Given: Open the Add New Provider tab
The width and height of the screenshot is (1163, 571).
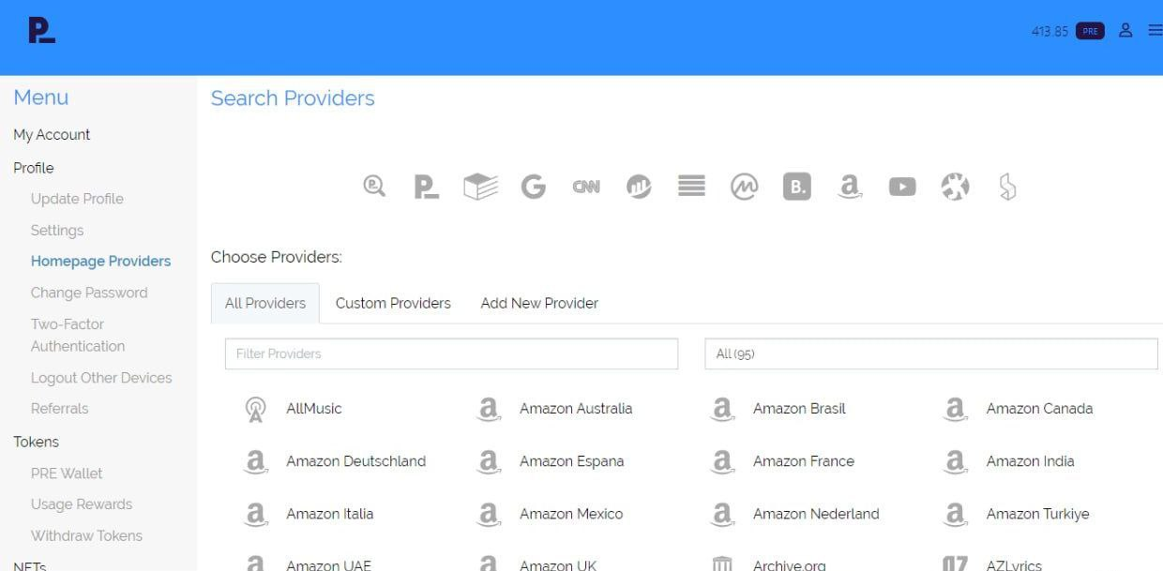Looking at the screenshot, I should point(539,303).
